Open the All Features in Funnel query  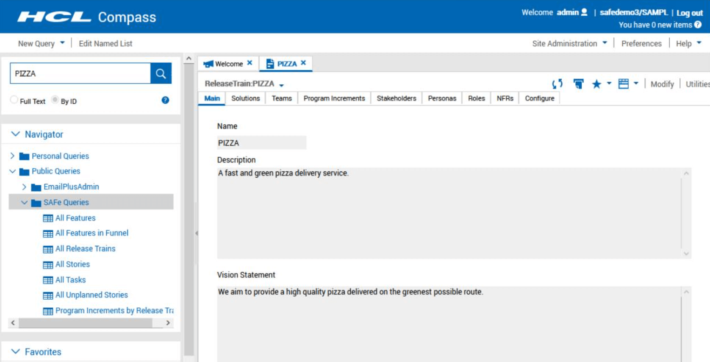[x=92, y=233]
